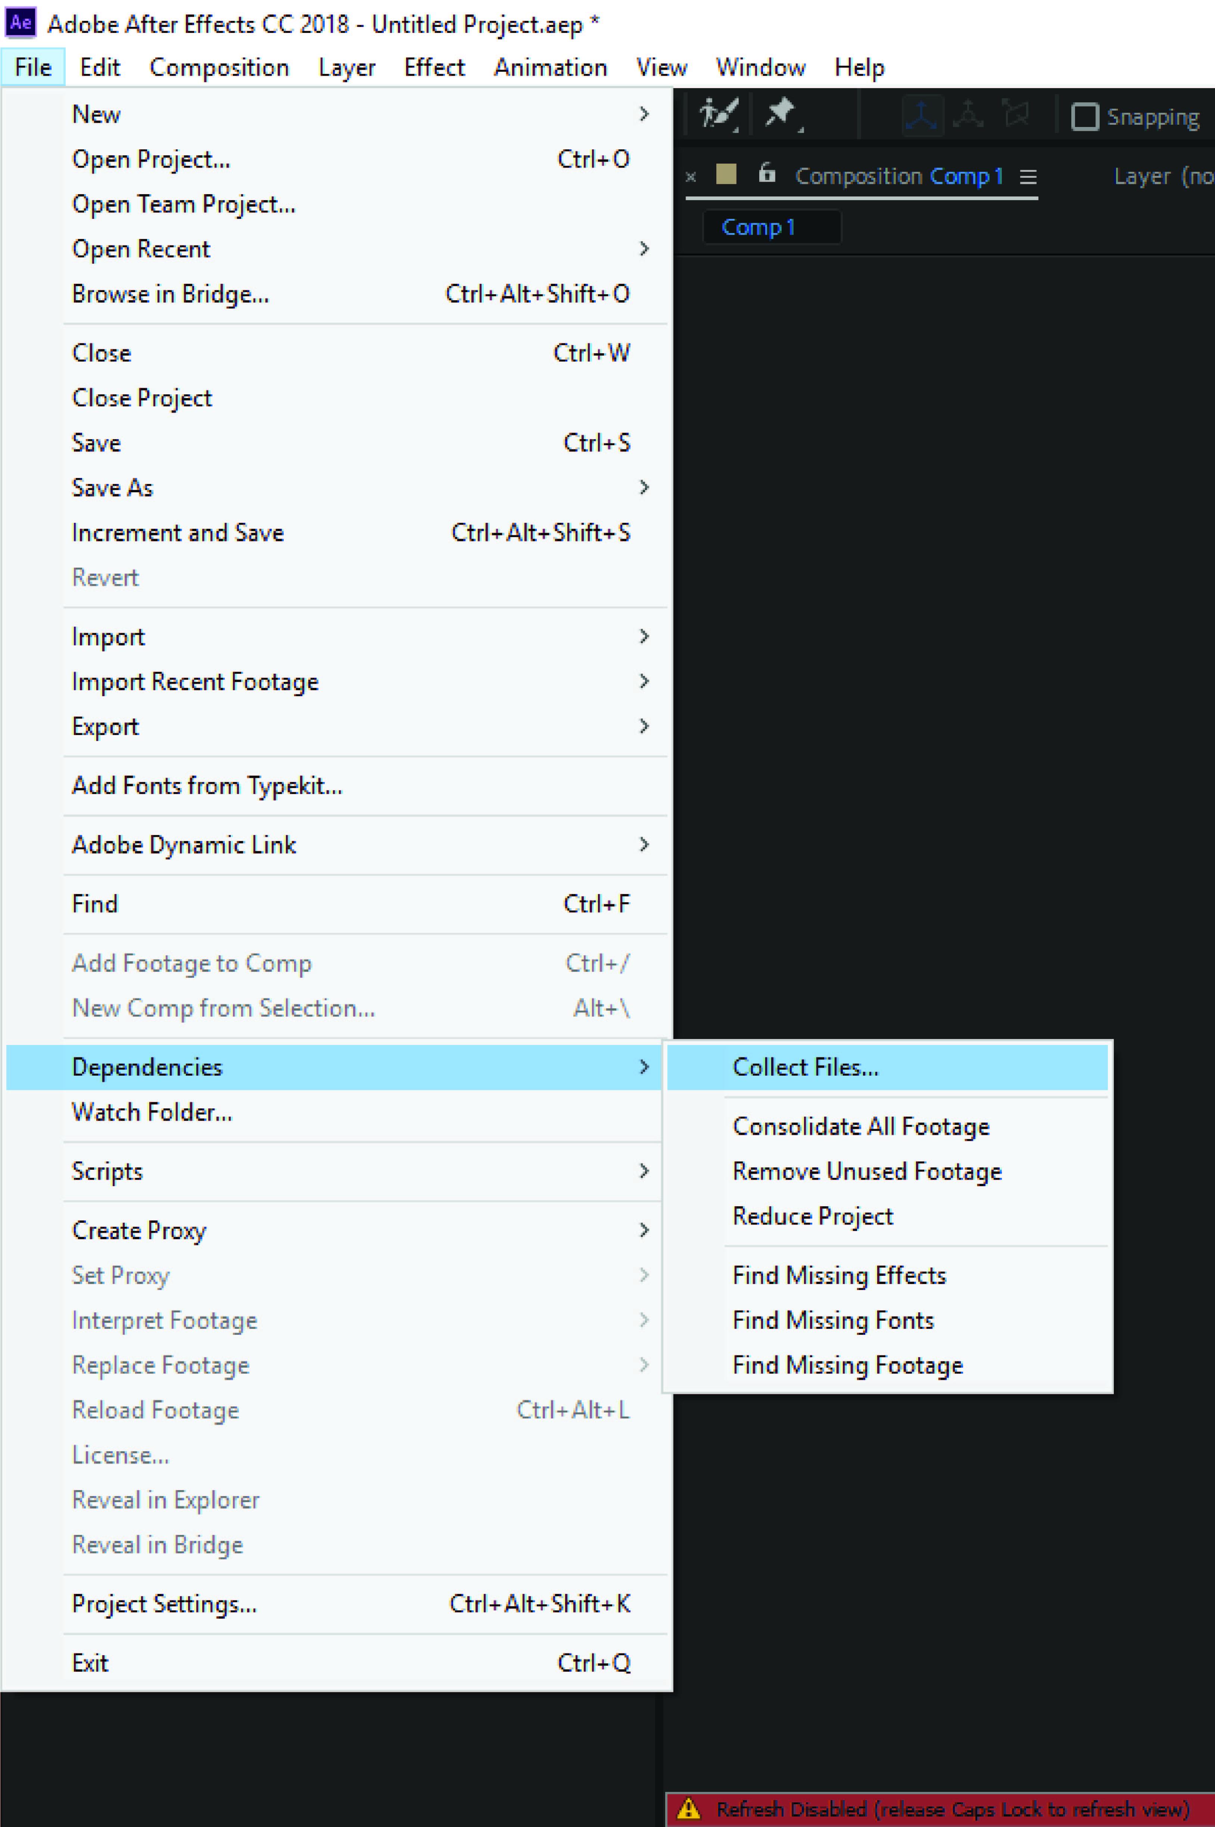The image size is (1215, 1827).
Task: Select the Roto Brush tool
Action: (x=718, y=114)
